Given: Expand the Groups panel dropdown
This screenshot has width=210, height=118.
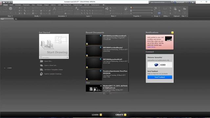Looking at the screenshot, I should 157,16.
